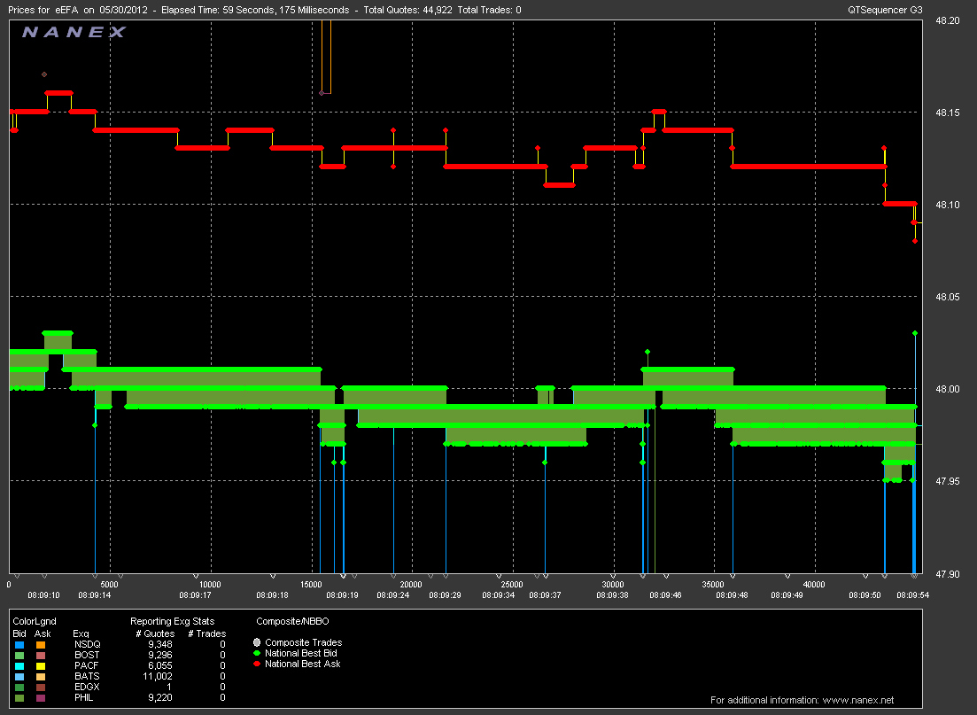This screenshot has width=977, height=715.
Task: Click the 08:09:24 time label
Action: [393, 595]
